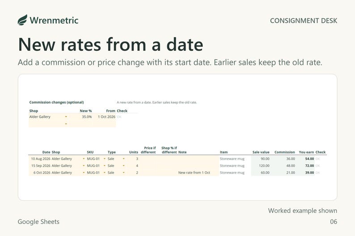Image resolution: width=355 pixels, height=236 pixels.
Task: Click the 'New %' column header
Action: [86, 111]
